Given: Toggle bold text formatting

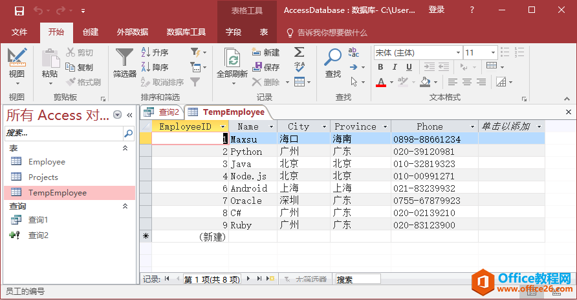Looking at the screenshot, I should click(x=380, y=67).
